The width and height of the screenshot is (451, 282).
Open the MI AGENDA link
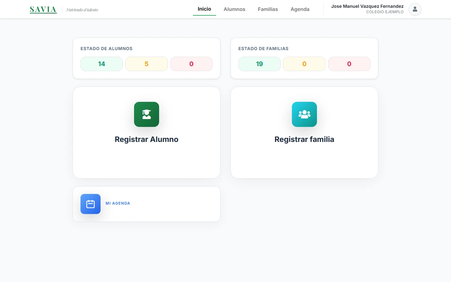tap(118, 203)
